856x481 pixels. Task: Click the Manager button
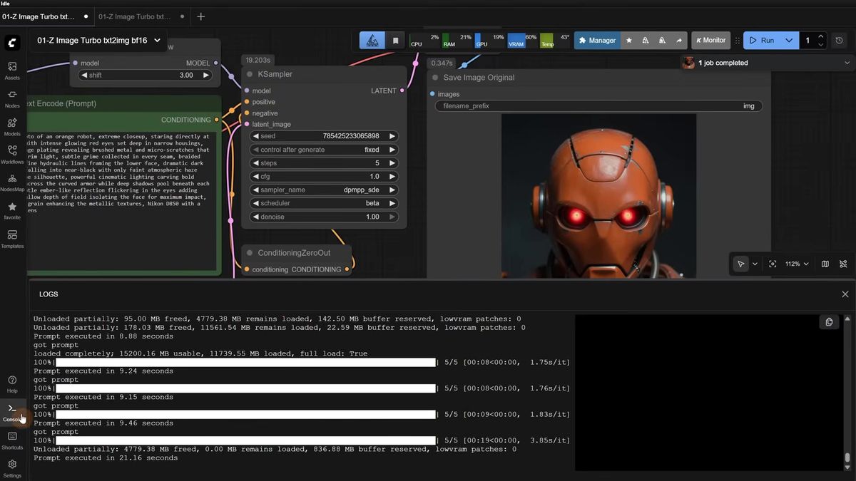click(x=596, y=41)
